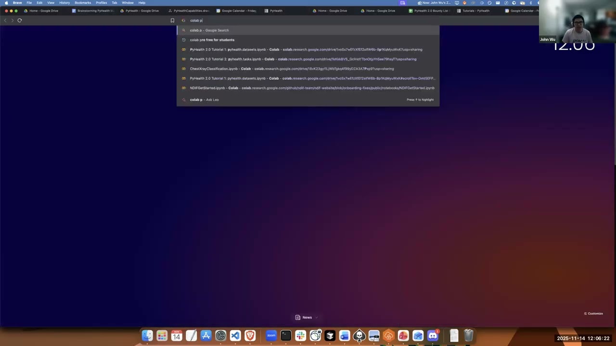Open the Edit menu
Screen dimensions: 616x346
39,2
